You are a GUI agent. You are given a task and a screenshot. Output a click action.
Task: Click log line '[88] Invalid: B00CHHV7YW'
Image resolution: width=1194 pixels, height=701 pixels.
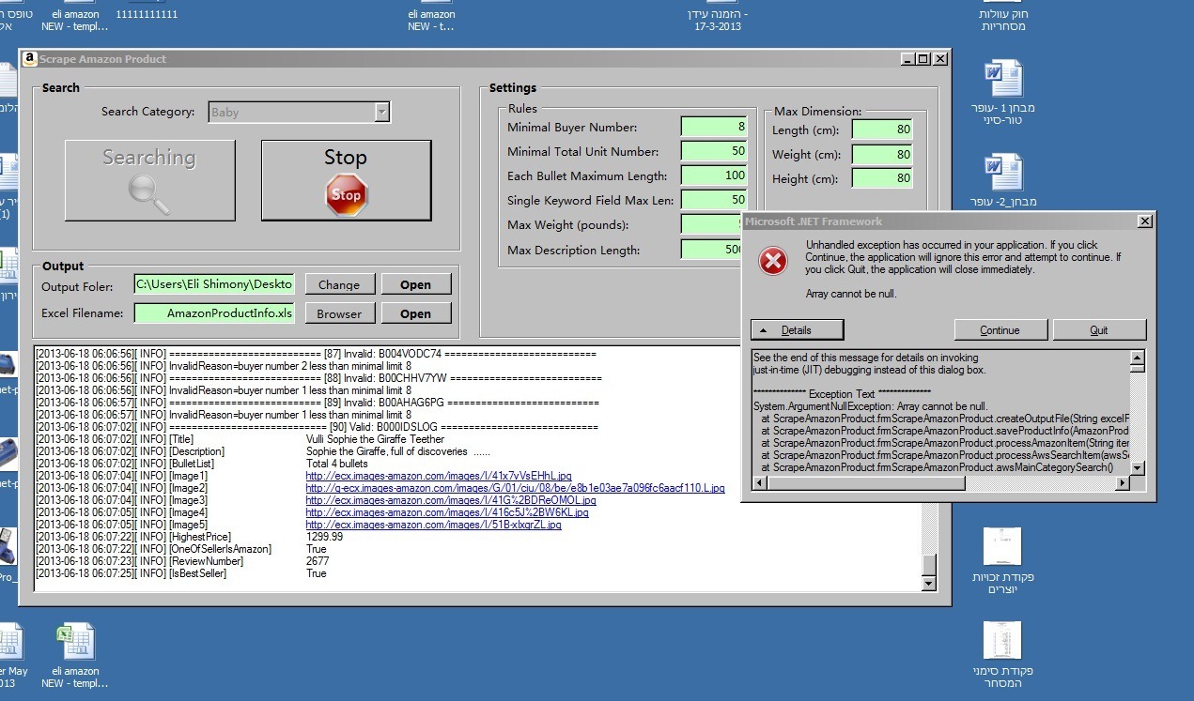click(x=384, y=378)
